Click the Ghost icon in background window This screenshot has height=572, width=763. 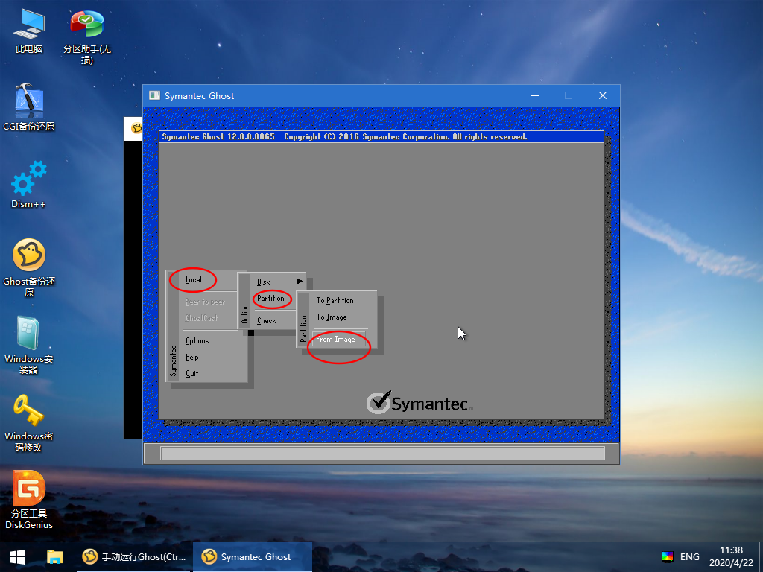(x=136, y=128)
